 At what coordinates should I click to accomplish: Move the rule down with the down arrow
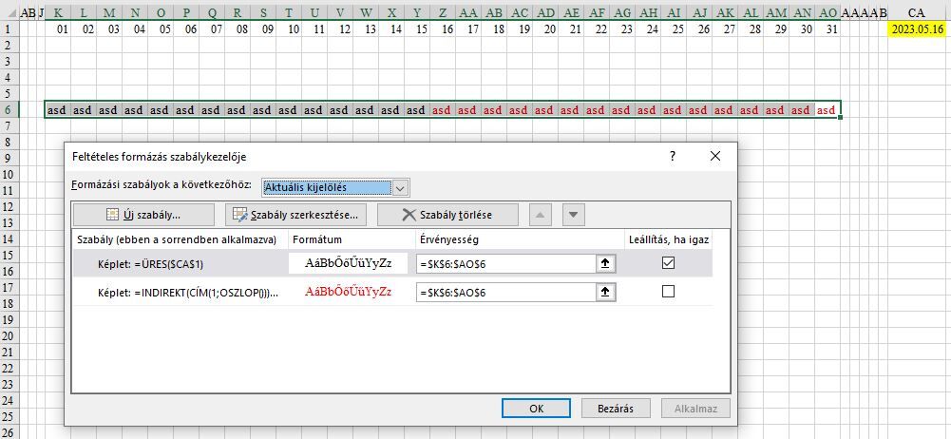(574, 215)
